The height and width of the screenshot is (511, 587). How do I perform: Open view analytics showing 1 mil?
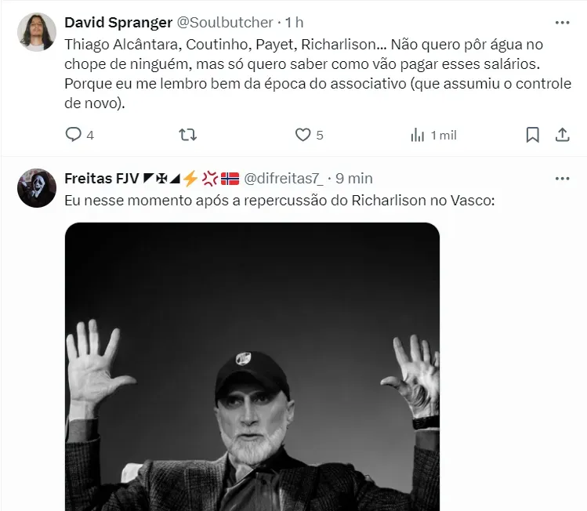(x=433, y=135)
